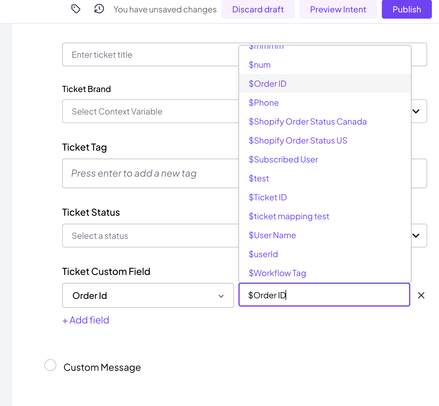Screen dimensions: 439x406
Task: Choose $Workflow Tag variable
Action: tap(325, 273)
